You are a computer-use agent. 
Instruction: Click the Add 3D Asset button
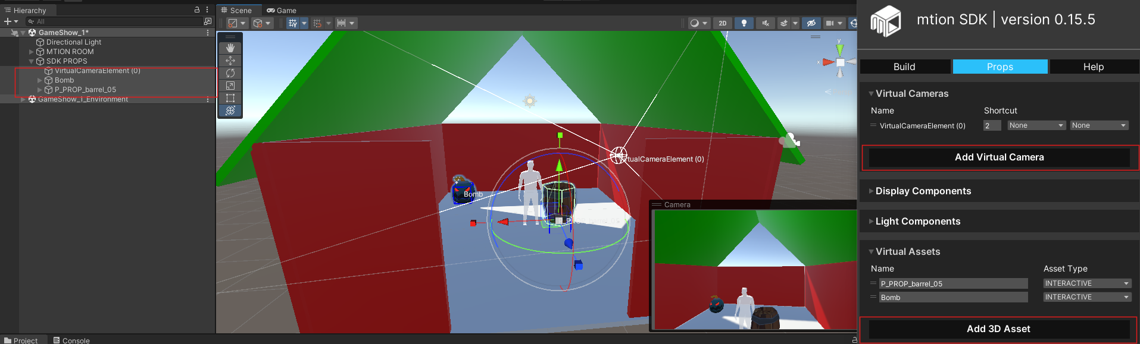998,329
